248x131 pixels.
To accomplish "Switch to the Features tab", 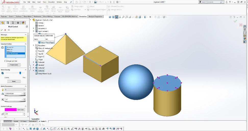I will tap(4, 16).
